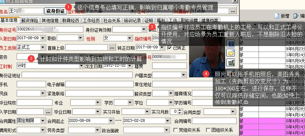Screen dimensions: 305x136
Task: Switch to the 社会关系 tab
Action: pyautogui.click(x=112, y=20)
